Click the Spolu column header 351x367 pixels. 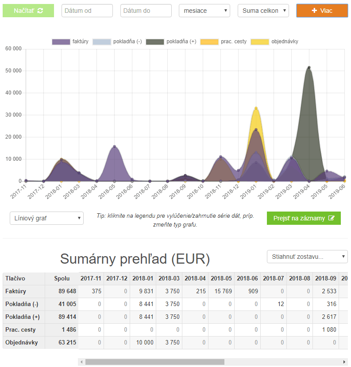[x=62, y=278]
